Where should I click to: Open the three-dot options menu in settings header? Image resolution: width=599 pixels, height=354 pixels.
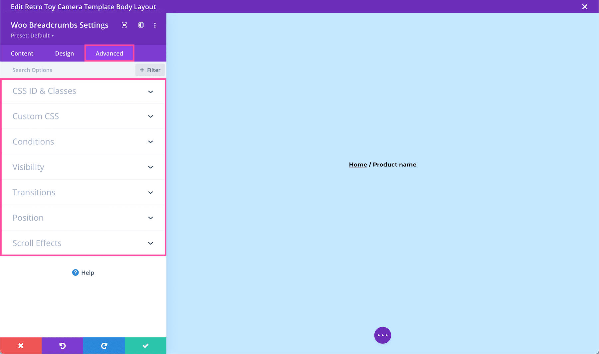[155, 25]
